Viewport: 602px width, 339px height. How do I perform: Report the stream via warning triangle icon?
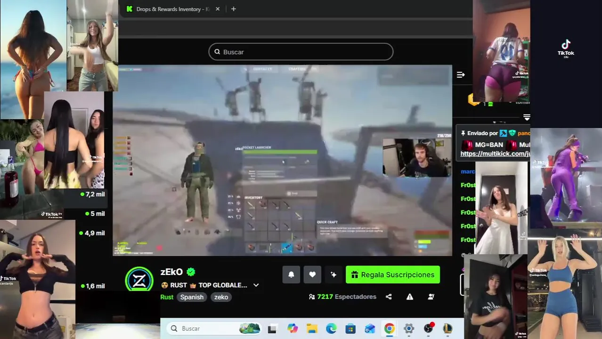pyautogui.click(x=410, y=297)
